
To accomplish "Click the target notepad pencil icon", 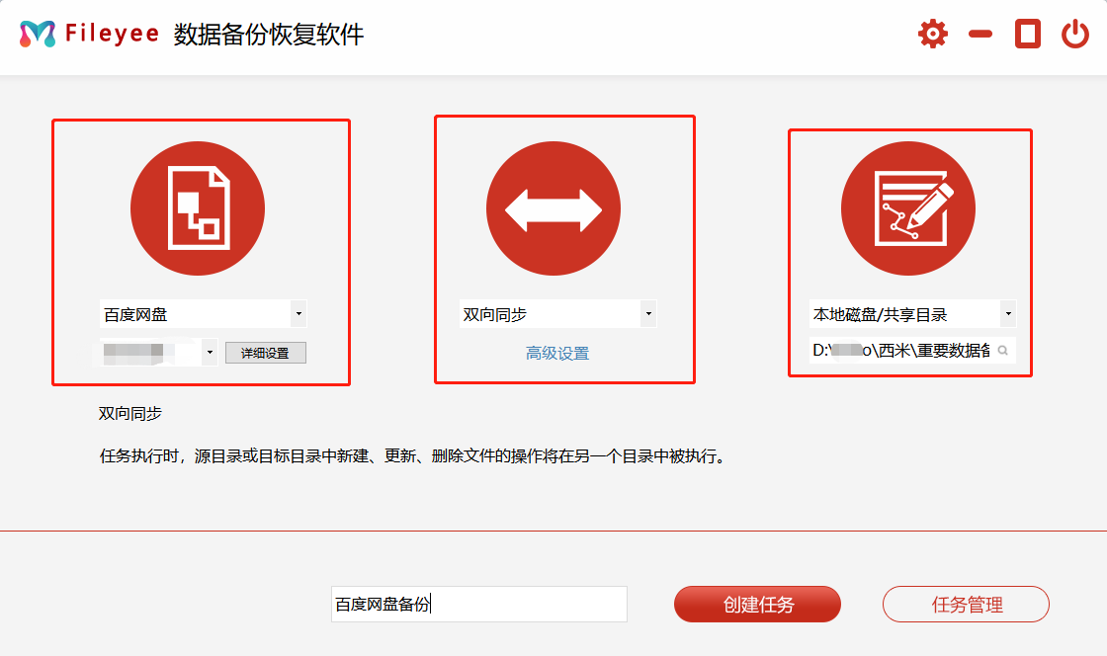I will coord(907,208).
